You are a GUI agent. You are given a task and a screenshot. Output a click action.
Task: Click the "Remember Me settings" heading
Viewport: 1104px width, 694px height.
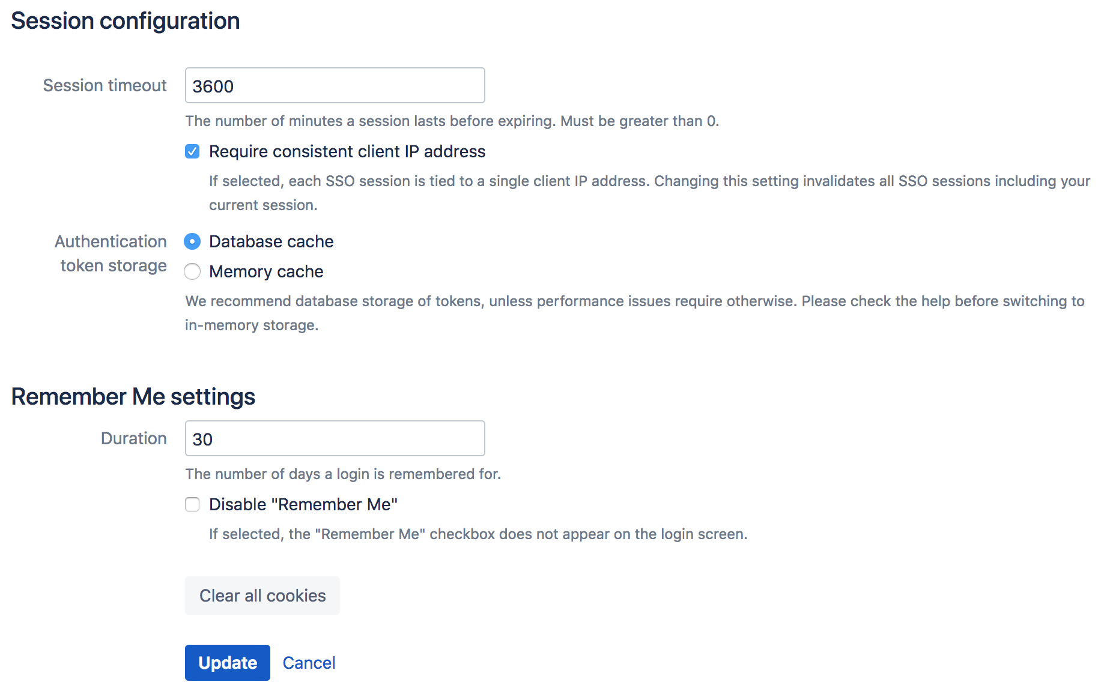(133, 397)
